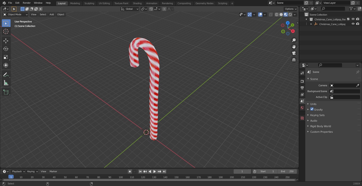
Task: Switch to the Modeling workspace tab
Action: pyautogui.click(x=75, y=3)
